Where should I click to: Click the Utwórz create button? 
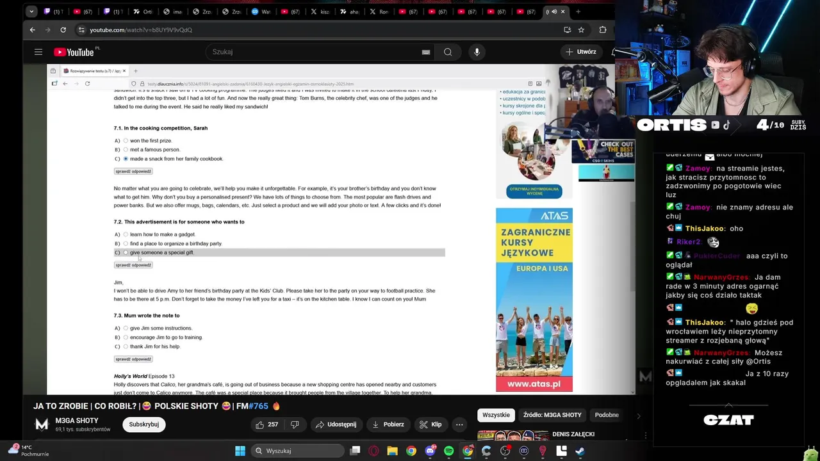point(581,52)
